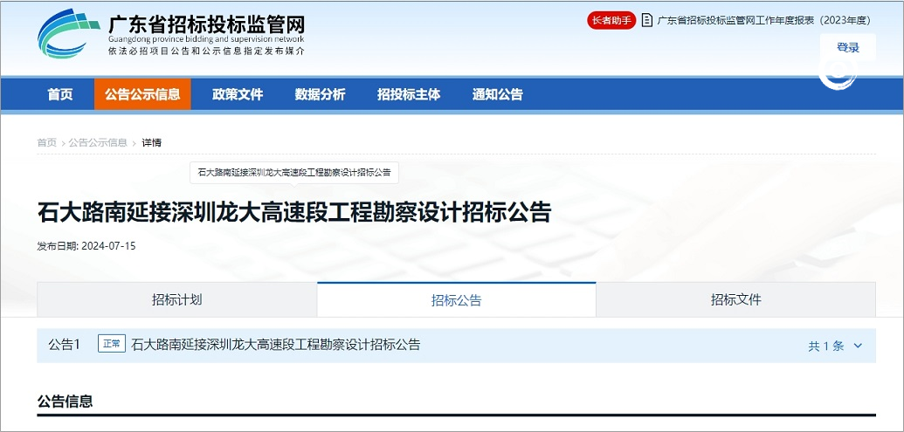
Task: Switch to the 招标公告 tab
Action: click(x=456, y=299)
